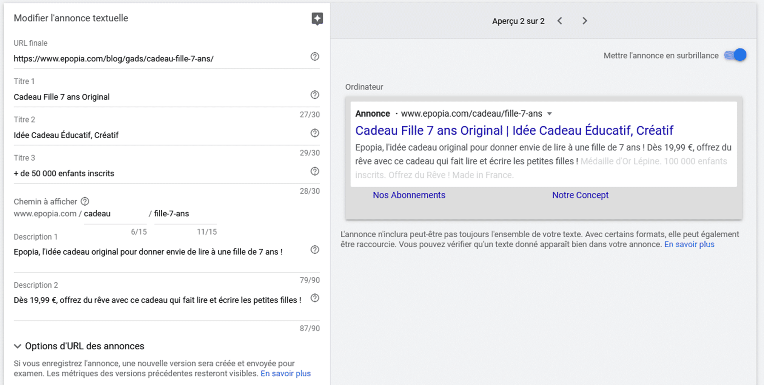764x385 pixels.
Task: Click the blue ad headline in preview
Action: 514,131
